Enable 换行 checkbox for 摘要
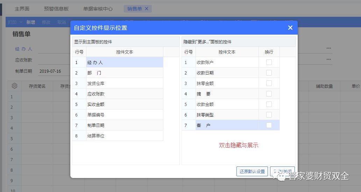361x192 pixels. (x=269, y=94)
